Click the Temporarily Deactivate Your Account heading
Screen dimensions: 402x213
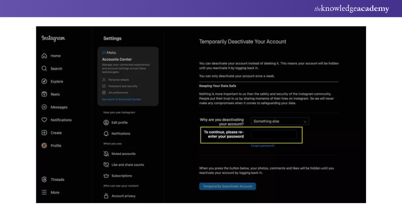(x=243, y=42)
